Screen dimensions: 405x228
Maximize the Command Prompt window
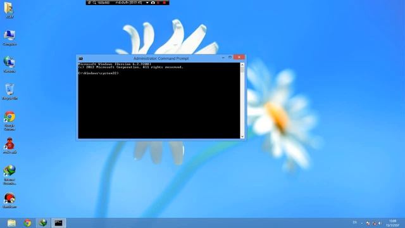coord(230,57)
